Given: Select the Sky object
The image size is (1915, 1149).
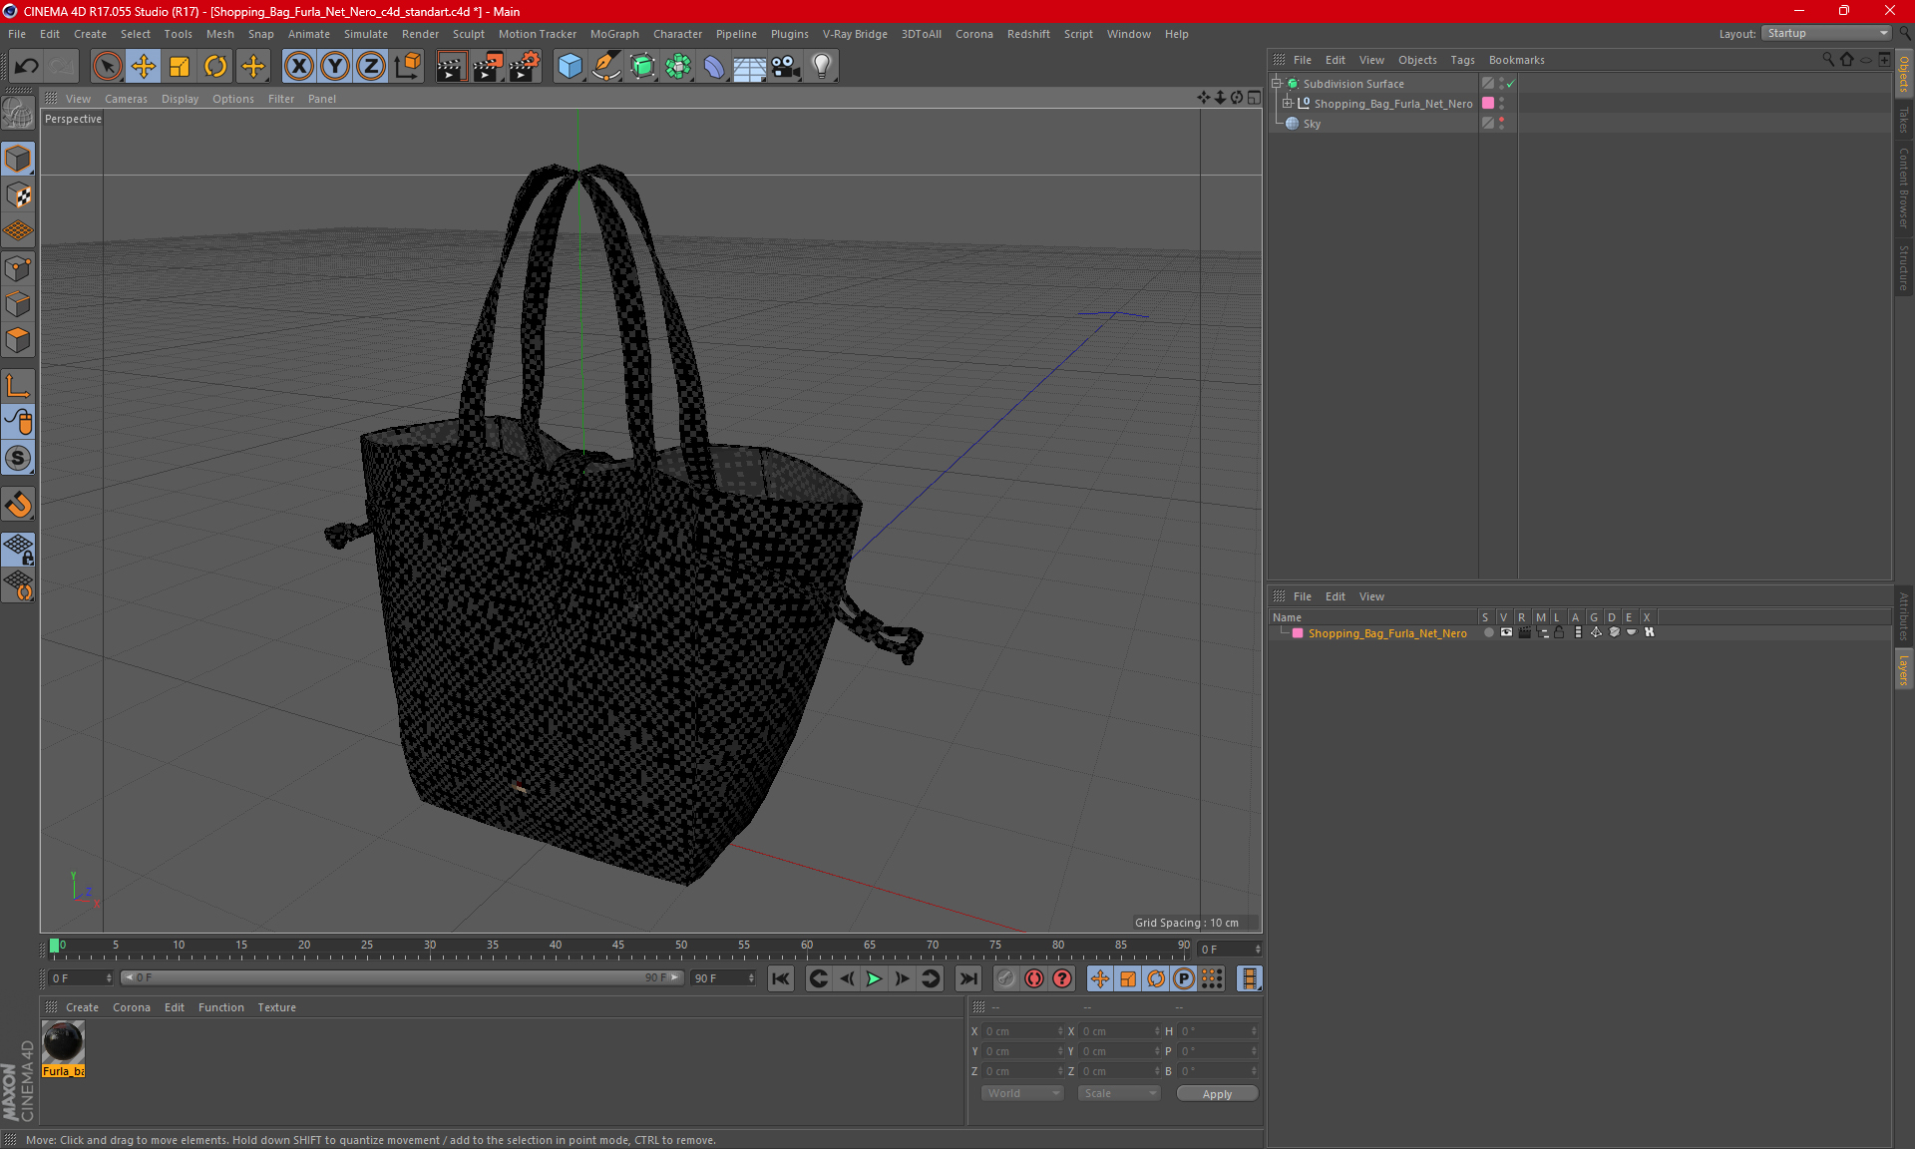Looking at the screenshot, I should click(x=1311, y=124).
